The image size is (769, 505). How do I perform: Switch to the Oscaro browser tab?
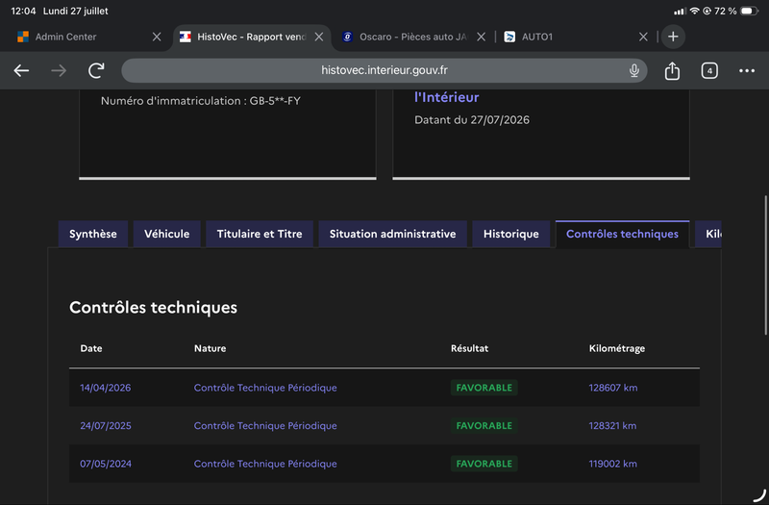[x=413, y=37]
